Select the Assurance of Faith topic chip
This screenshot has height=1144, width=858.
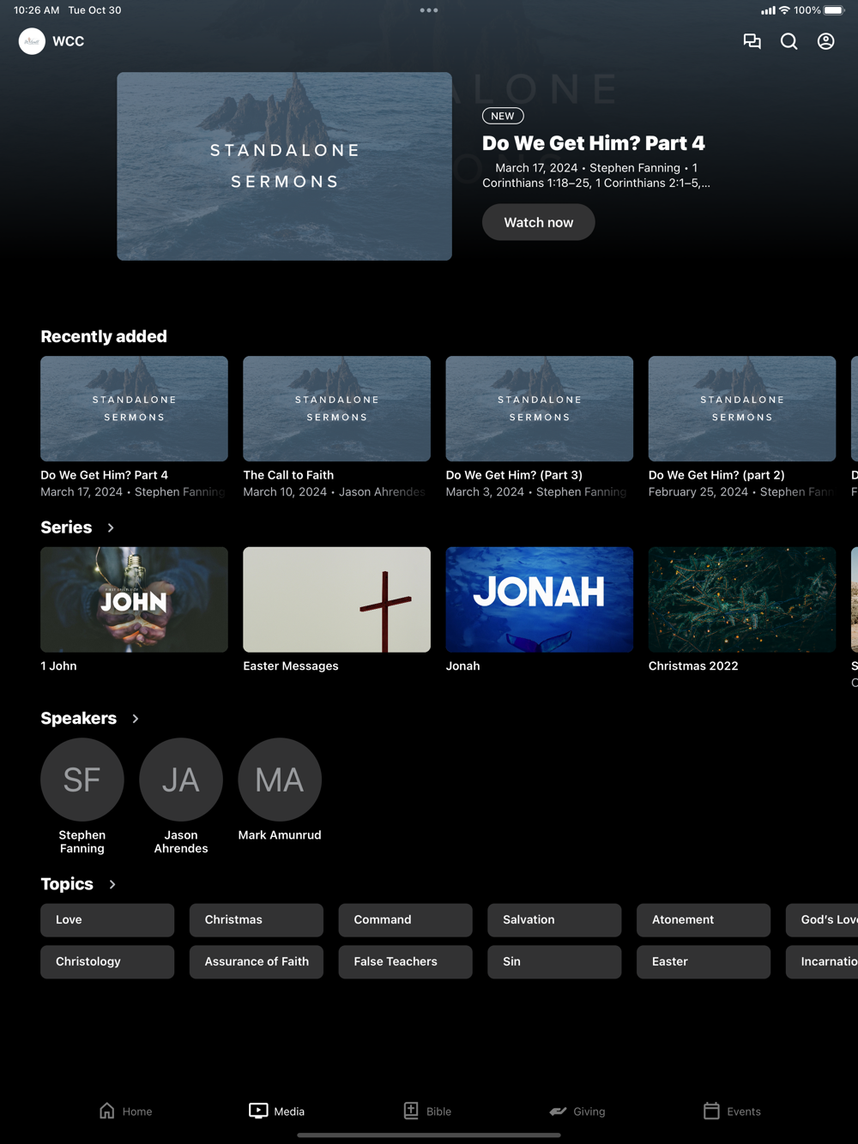[x=257, y=961]
